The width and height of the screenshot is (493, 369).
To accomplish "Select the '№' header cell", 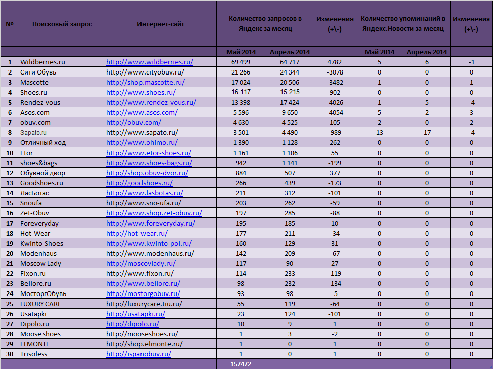I will [x=10, y=24].
